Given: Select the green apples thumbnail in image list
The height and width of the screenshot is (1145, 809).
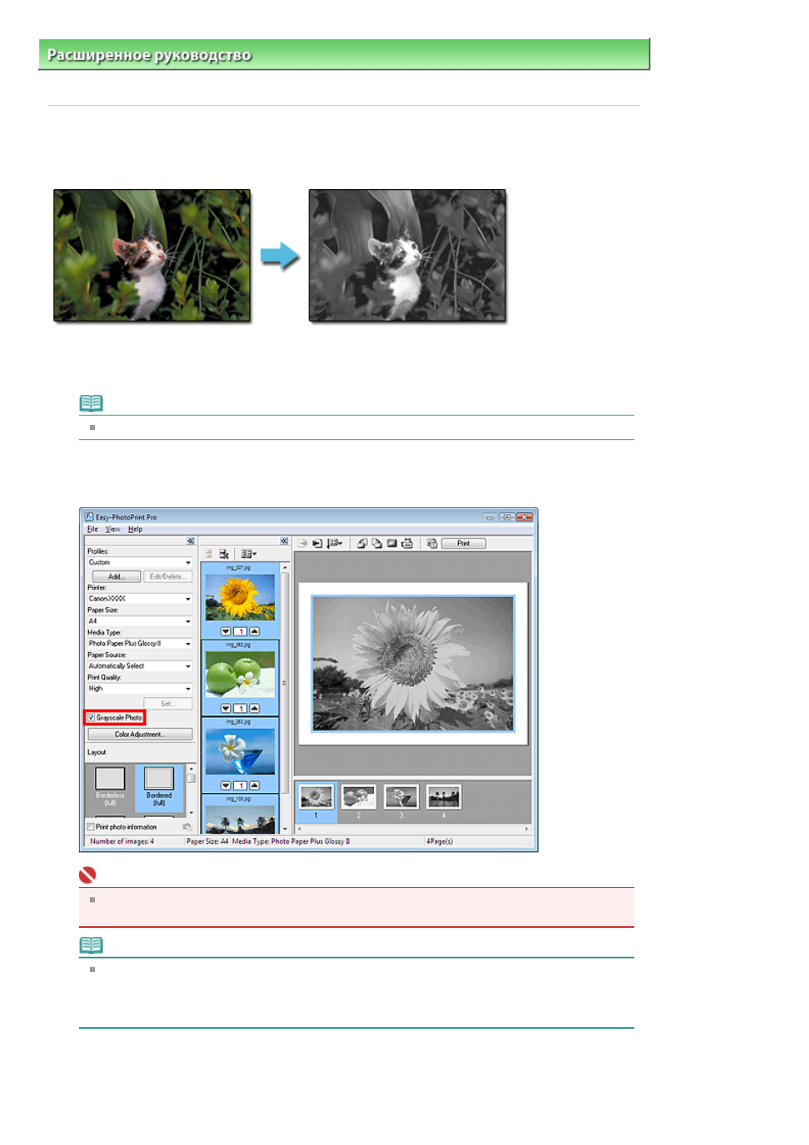Looking at the screenshot, I should tap(240, 674).
